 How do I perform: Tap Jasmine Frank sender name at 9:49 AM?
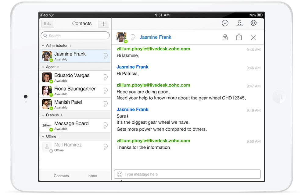point(132,110)
